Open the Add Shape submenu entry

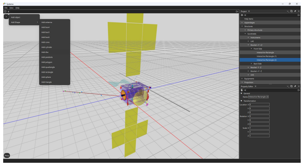coord(24,22)
